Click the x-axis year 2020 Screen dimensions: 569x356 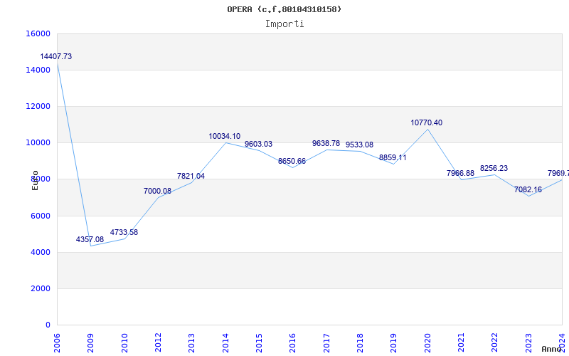click(427, 343)
